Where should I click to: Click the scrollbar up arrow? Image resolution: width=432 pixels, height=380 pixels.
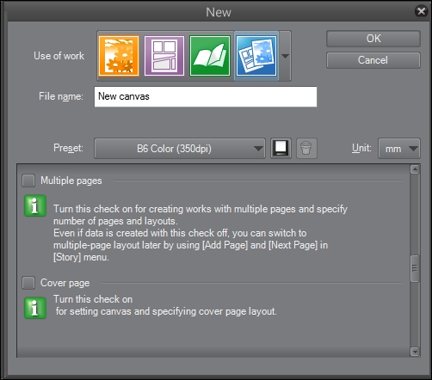click(x=415, y=169)
